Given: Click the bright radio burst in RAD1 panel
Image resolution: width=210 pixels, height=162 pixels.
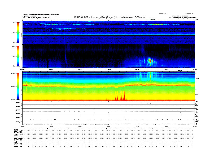Looking at the screenshot, I should point(149,61).
